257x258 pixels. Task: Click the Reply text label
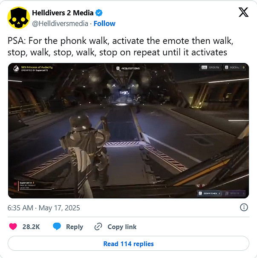75,227
